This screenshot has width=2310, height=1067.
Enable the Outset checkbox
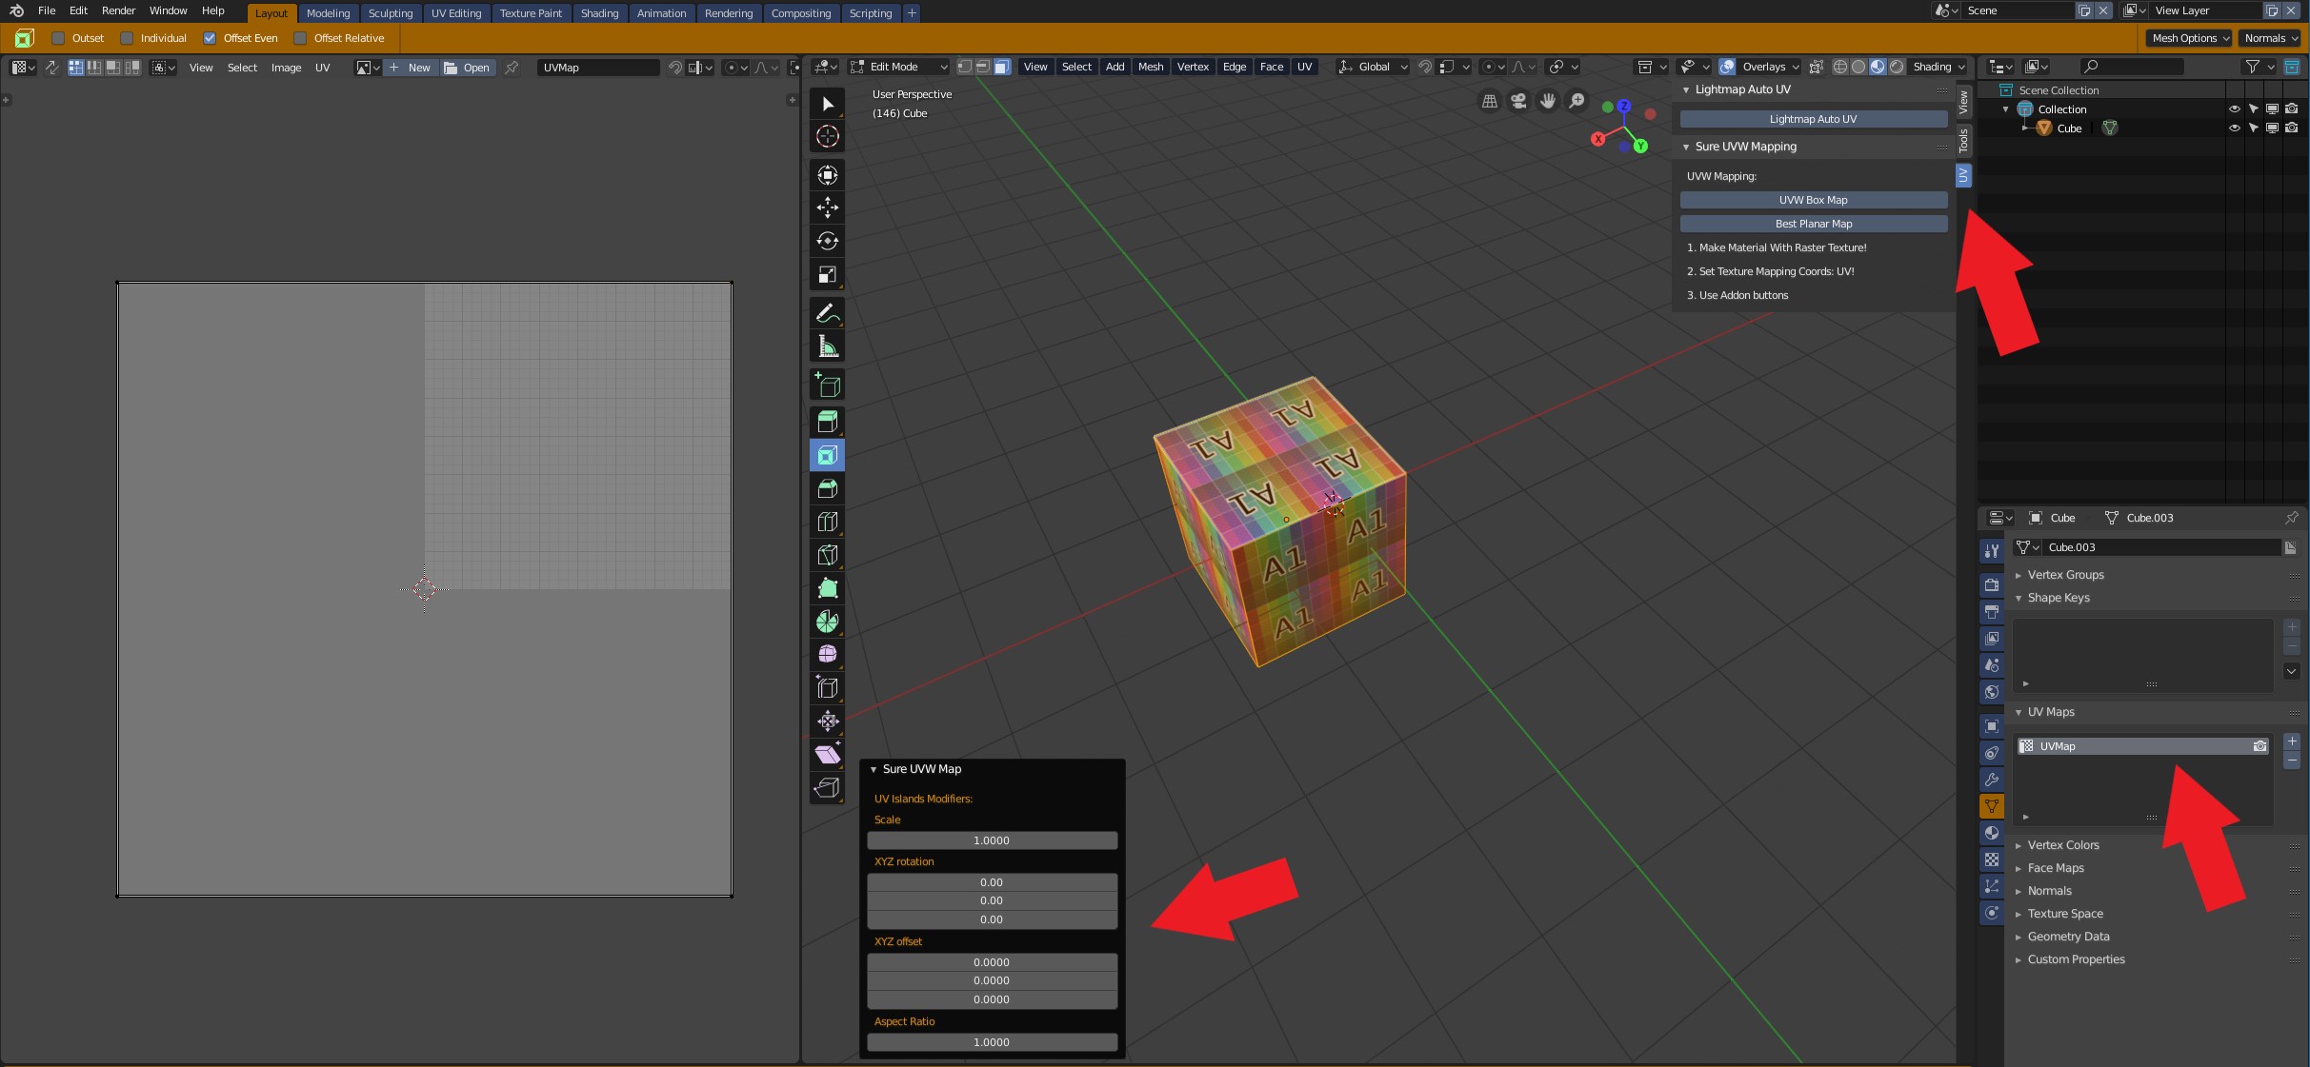point(59,38)
